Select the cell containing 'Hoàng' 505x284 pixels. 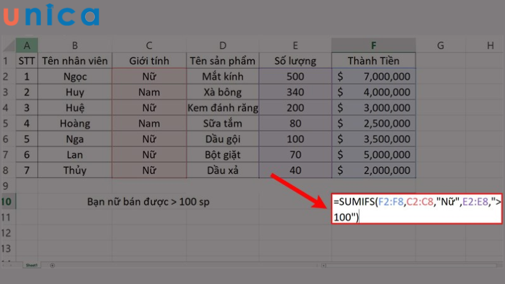pyautogui.click(x=74, y=123)
